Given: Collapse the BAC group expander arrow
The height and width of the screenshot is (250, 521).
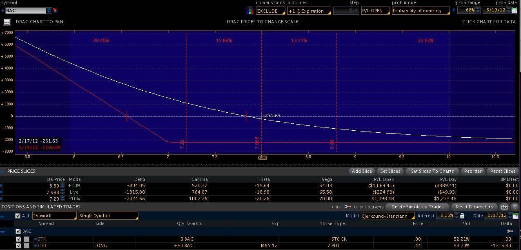Looking at the screenshot, I should tap(3, 232).
